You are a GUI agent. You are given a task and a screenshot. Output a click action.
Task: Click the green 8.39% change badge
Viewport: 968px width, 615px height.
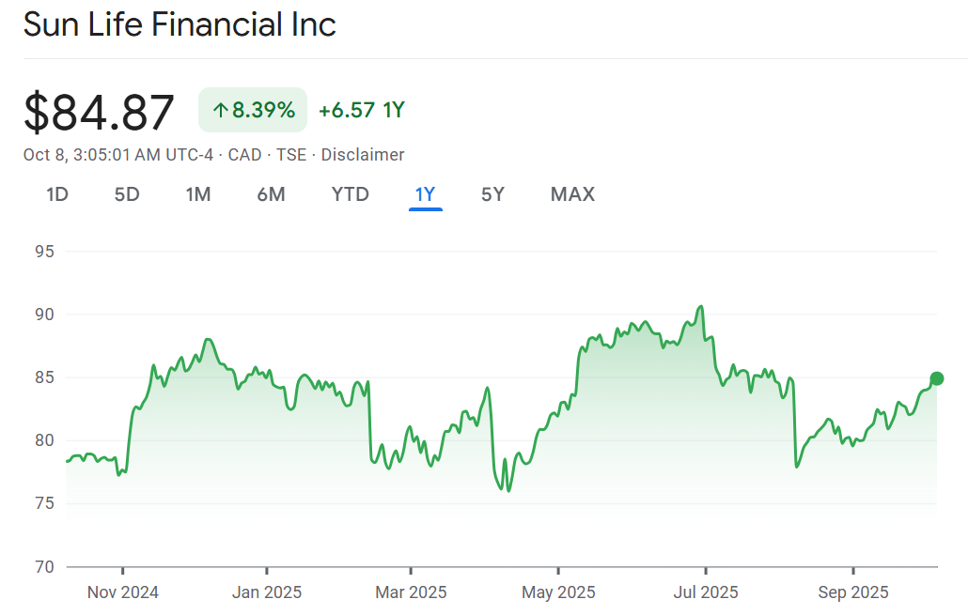pyautogui.click(x=253, y=110)
